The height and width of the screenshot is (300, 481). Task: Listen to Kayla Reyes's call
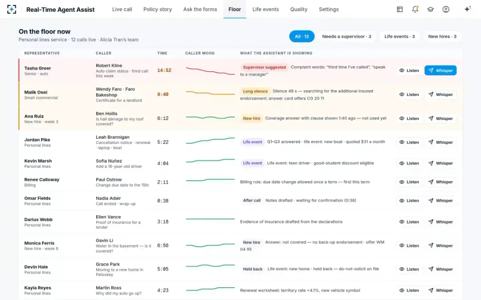coord(409,290)
